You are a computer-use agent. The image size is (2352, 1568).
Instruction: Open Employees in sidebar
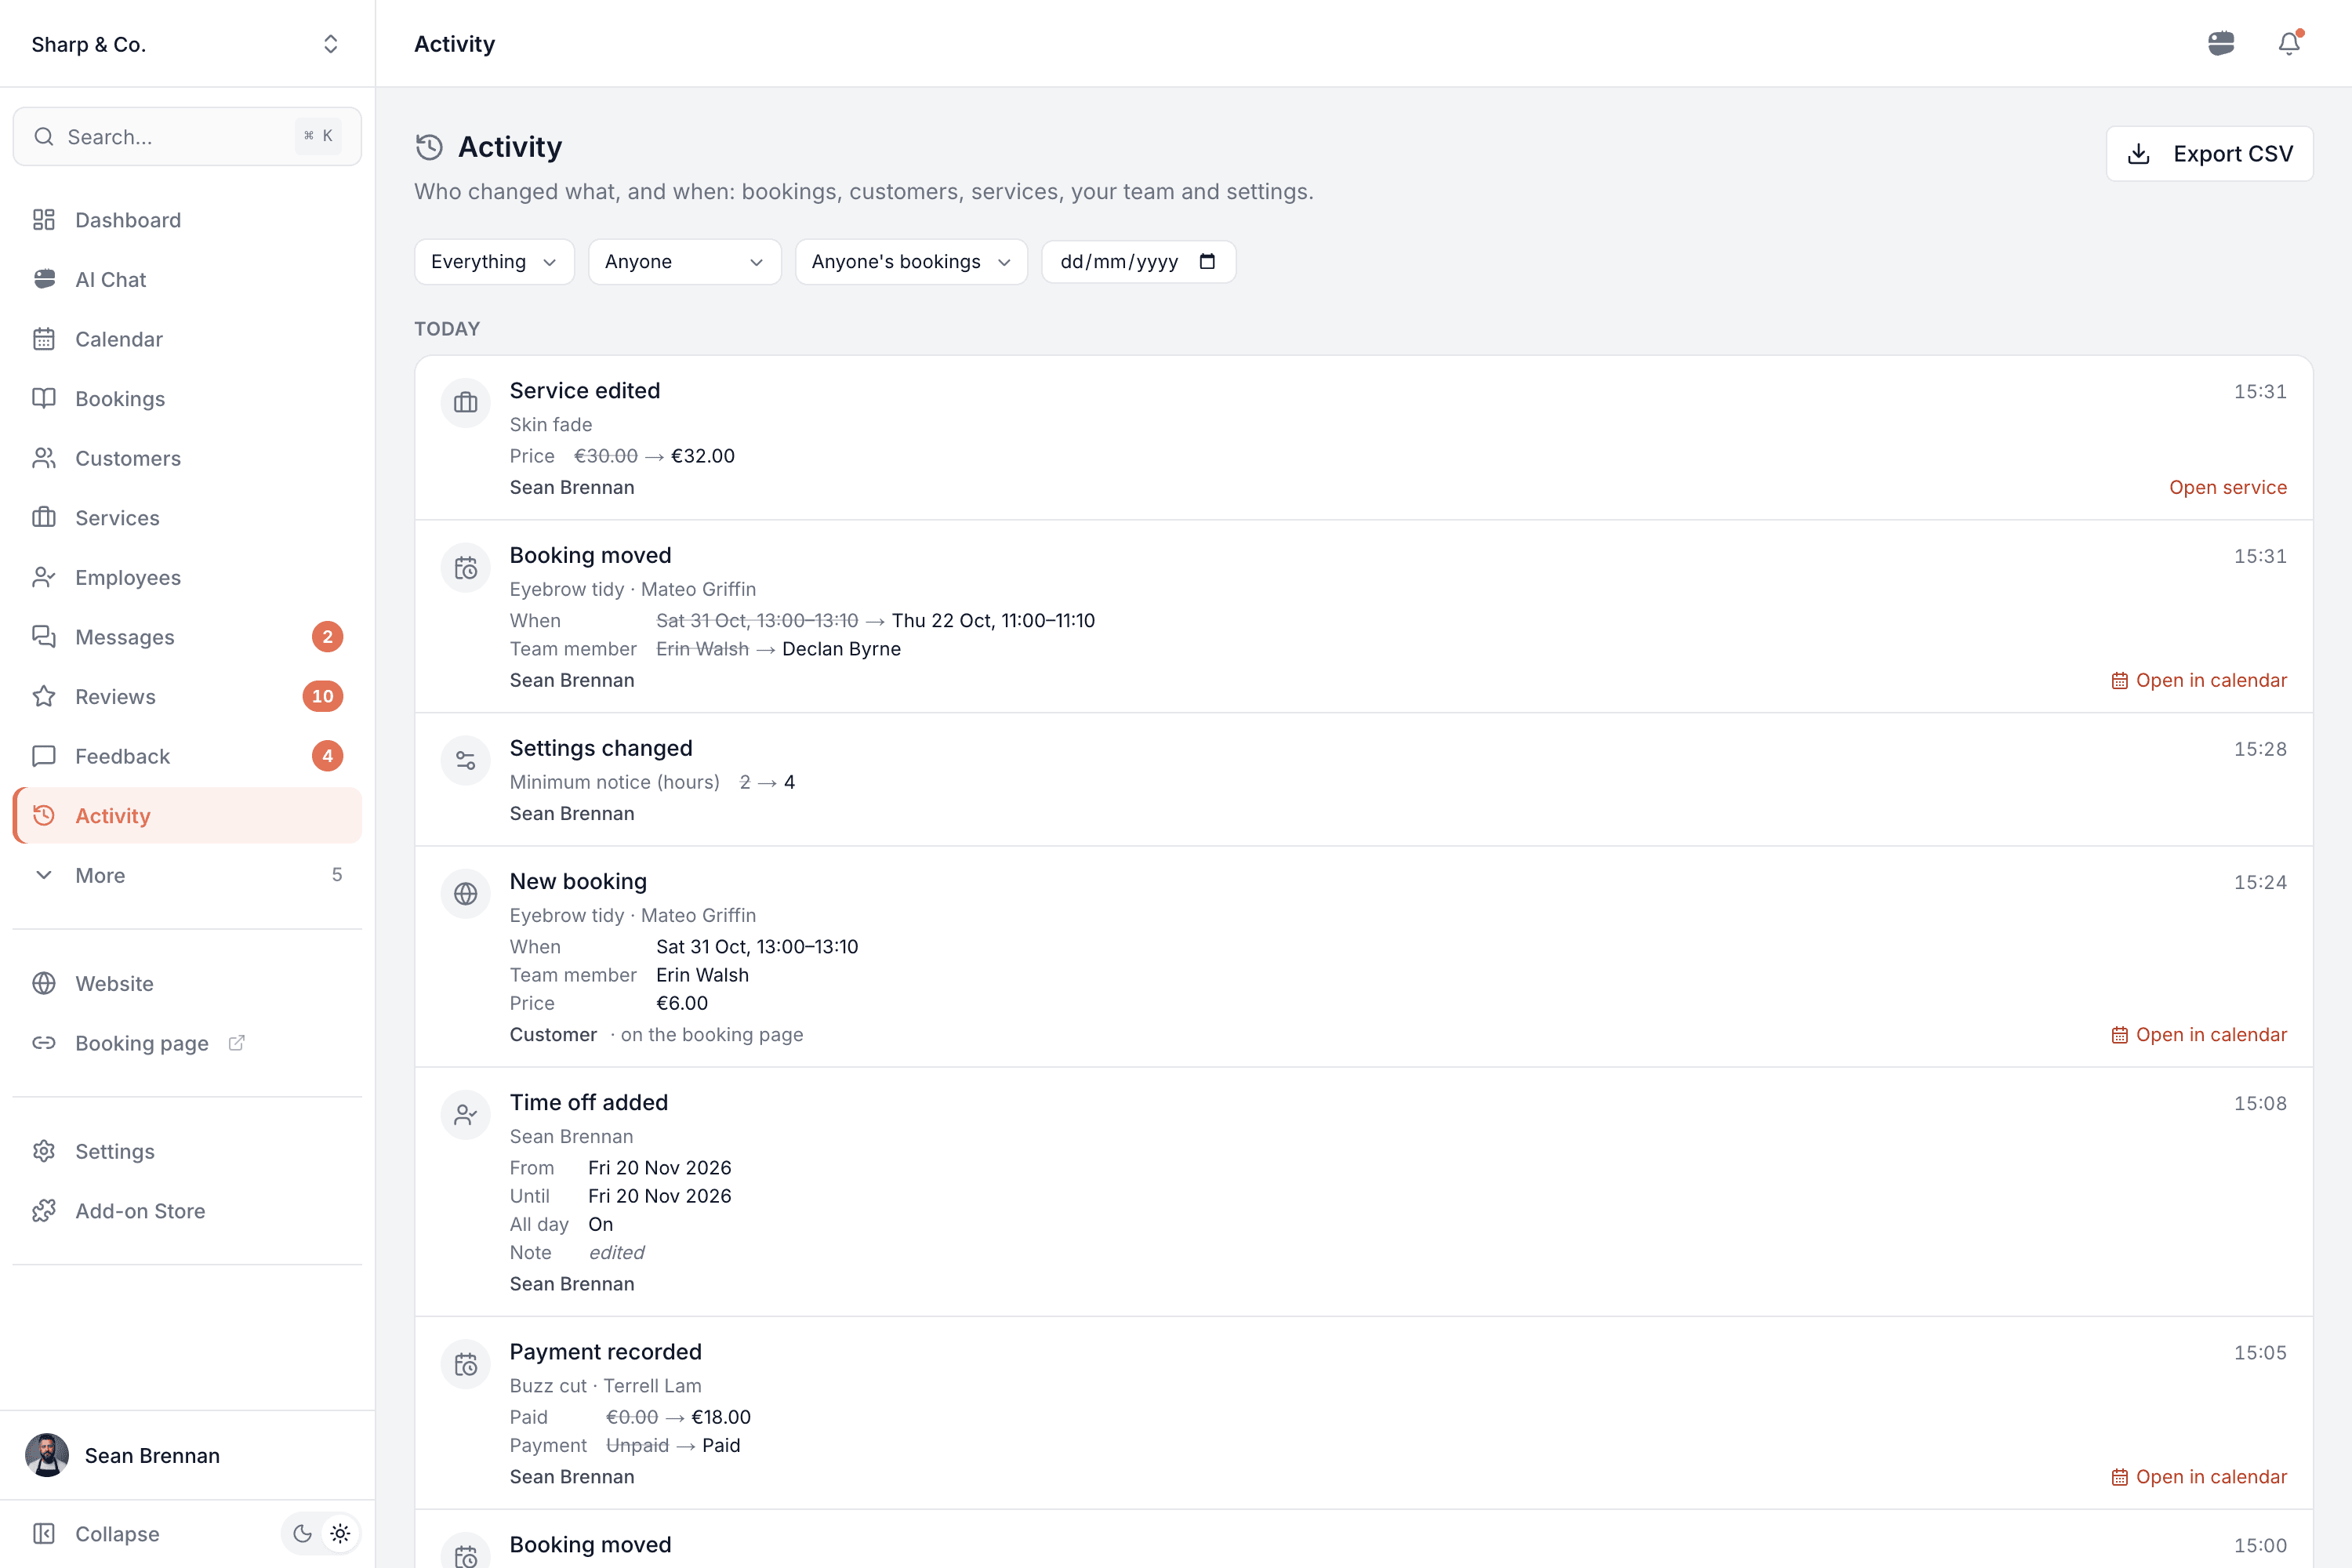(x=187, y=577)
